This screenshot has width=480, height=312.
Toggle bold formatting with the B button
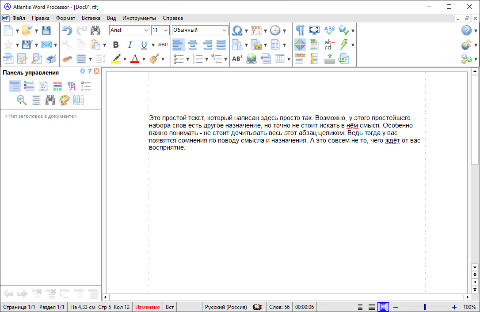[116, 44]
